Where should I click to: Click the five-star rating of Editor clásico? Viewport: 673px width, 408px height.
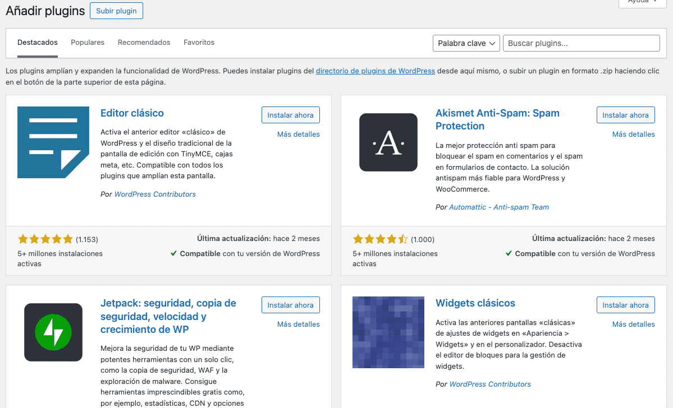pyautogui.click(x=45, y=239)
